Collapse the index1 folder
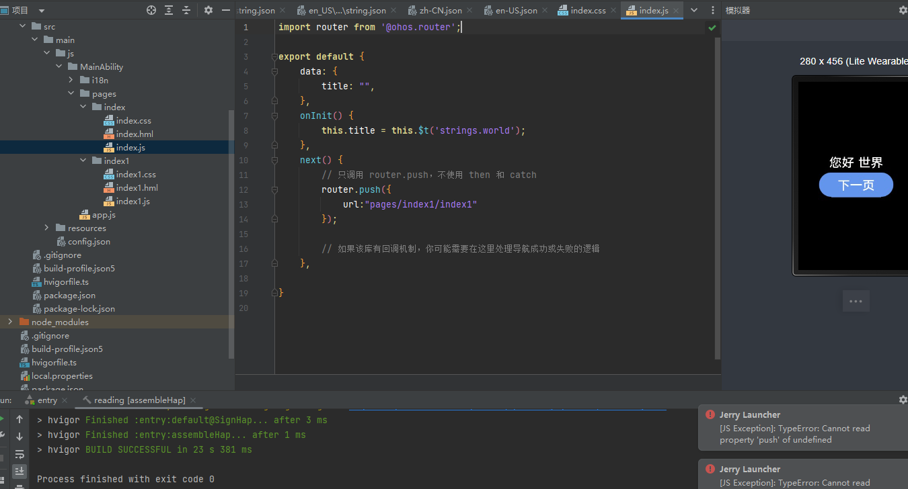The width and height of the screenshot is (908, 489). tap(83, 161)
